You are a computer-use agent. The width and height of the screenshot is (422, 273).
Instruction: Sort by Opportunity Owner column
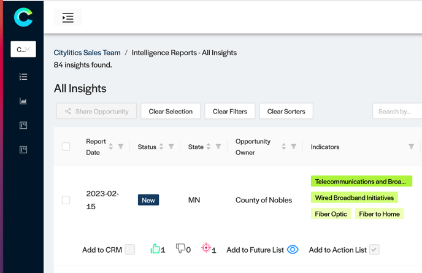coord(283,147)
